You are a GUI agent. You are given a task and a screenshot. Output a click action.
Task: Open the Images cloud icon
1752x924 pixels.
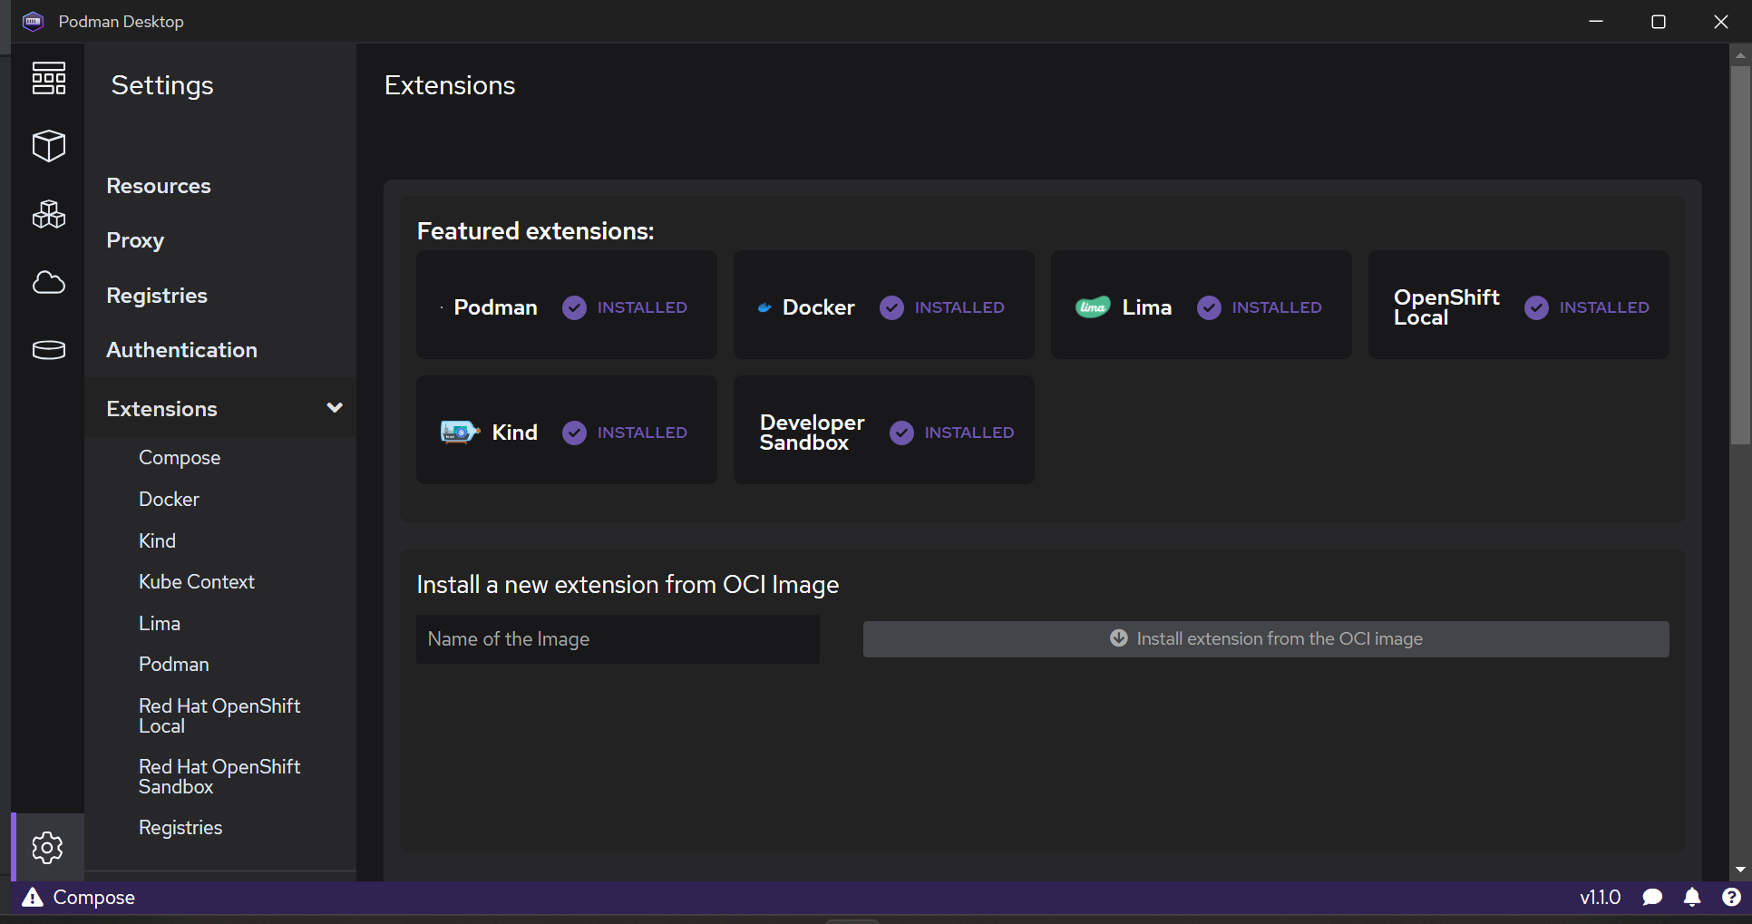(49, 283)
